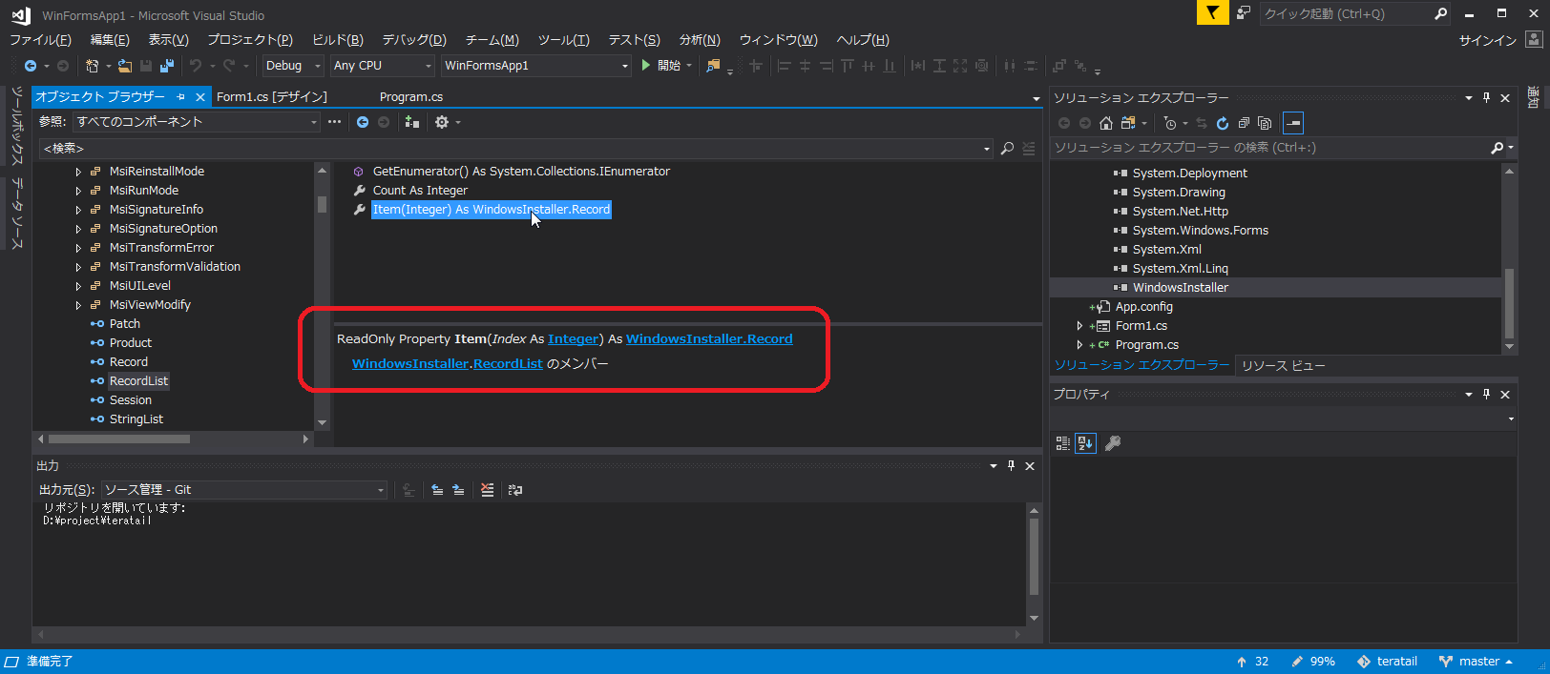1550x674 pixels.
Task: Follow the WindowsInstaller.RecordList link
Action: (x=448, y=364)
